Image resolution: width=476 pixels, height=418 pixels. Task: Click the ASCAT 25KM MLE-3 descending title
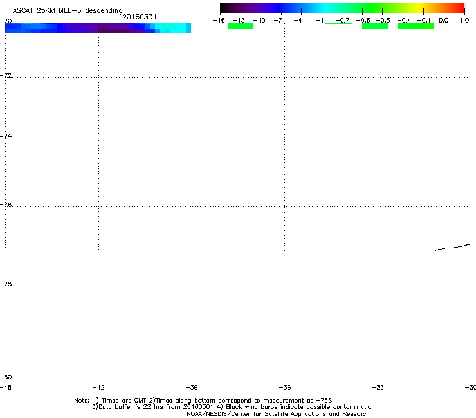[68, 10]
